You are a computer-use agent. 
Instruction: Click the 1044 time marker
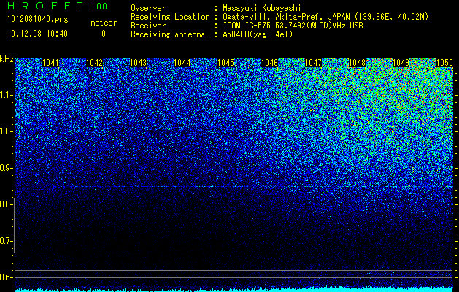coord(182,63)
